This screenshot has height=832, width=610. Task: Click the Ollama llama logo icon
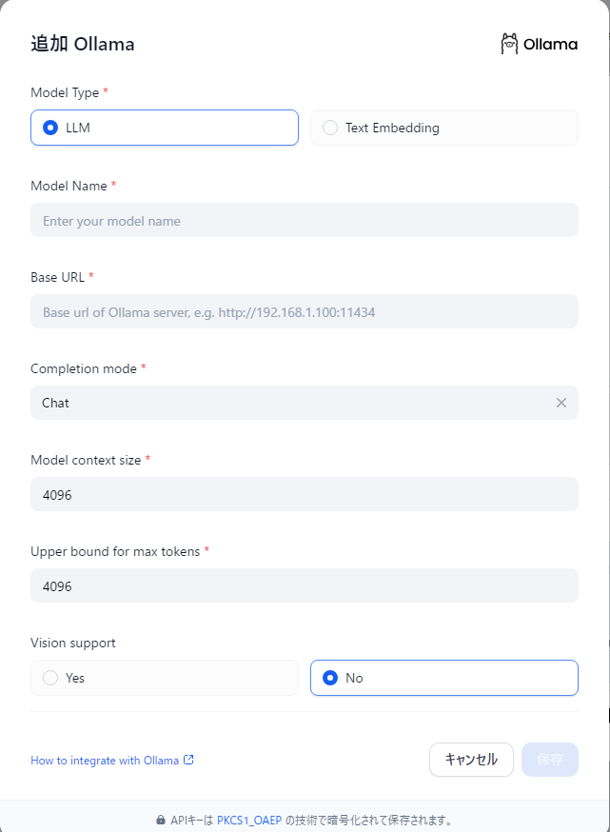point(510,44)
